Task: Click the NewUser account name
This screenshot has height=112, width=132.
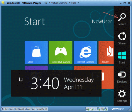Action: [102, 21]
